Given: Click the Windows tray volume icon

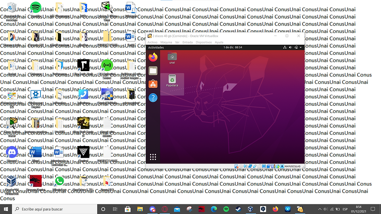Looking at the screenshot, I should click(x=326, y=209).
